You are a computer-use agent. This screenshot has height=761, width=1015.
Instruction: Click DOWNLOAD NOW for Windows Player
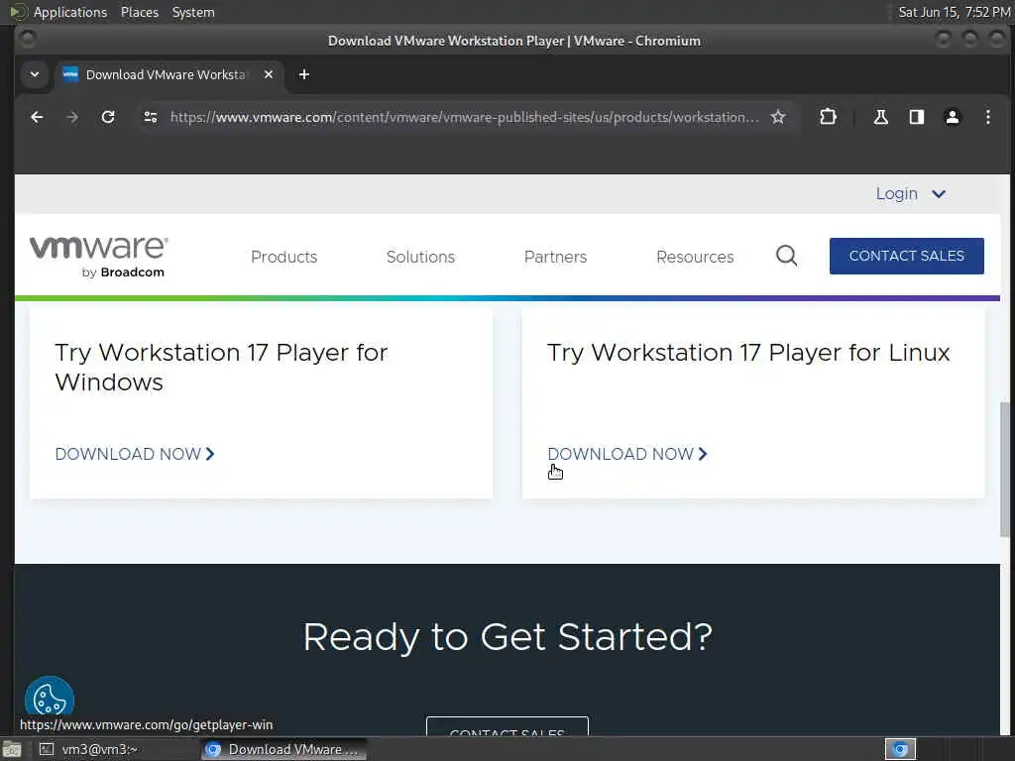coord(135,454)
